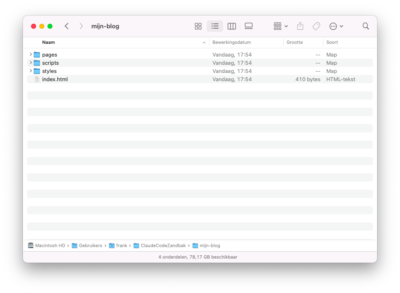Expand the pages folder
Viewport: 400px width, 293px height.
(x=31, y=55)
